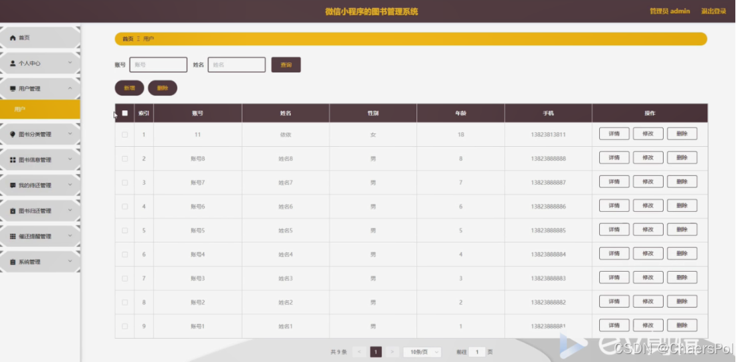Check the row for 账号8
736x362 pixels.
[x=125, y=159]
